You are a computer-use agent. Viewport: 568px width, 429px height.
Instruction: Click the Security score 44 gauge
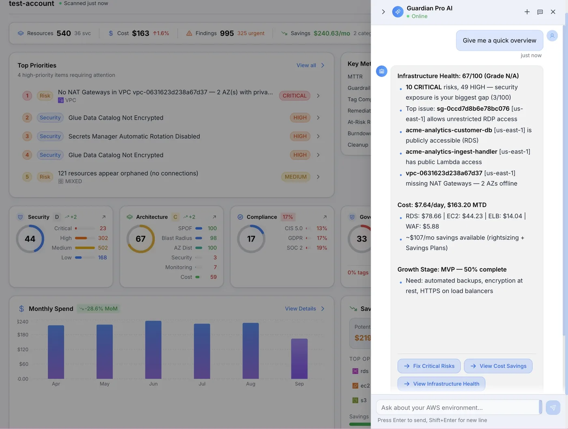pos(30,239)
